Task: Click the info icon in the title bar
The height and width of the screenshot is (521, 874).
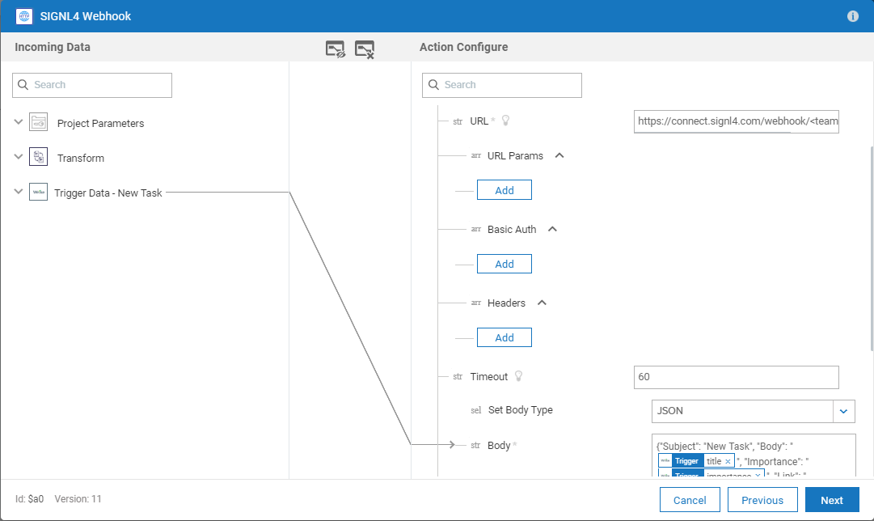Action: coord(853,16)
